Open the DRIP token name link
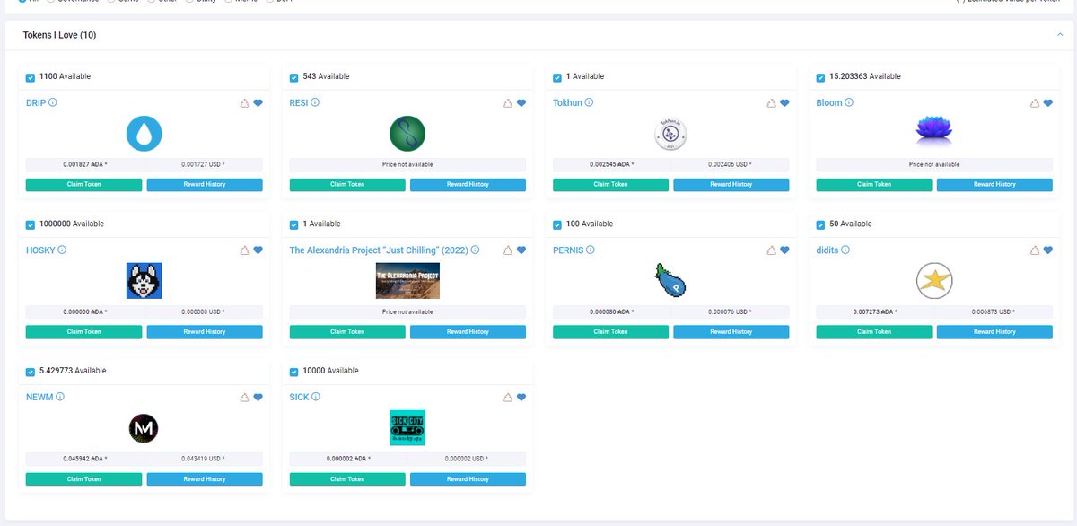This screenshot has width=1077, height=526. pyautogui.click(x=36, y=103)
